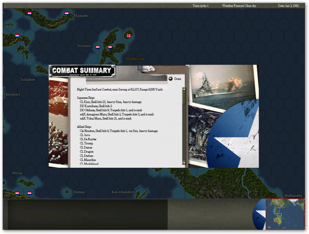
Task: Click the Dili map label
Action: [7, 196]
